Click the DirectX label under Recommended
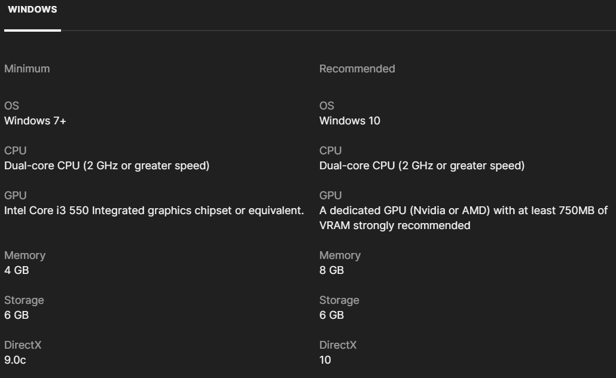616x378 pixels. 338,345
